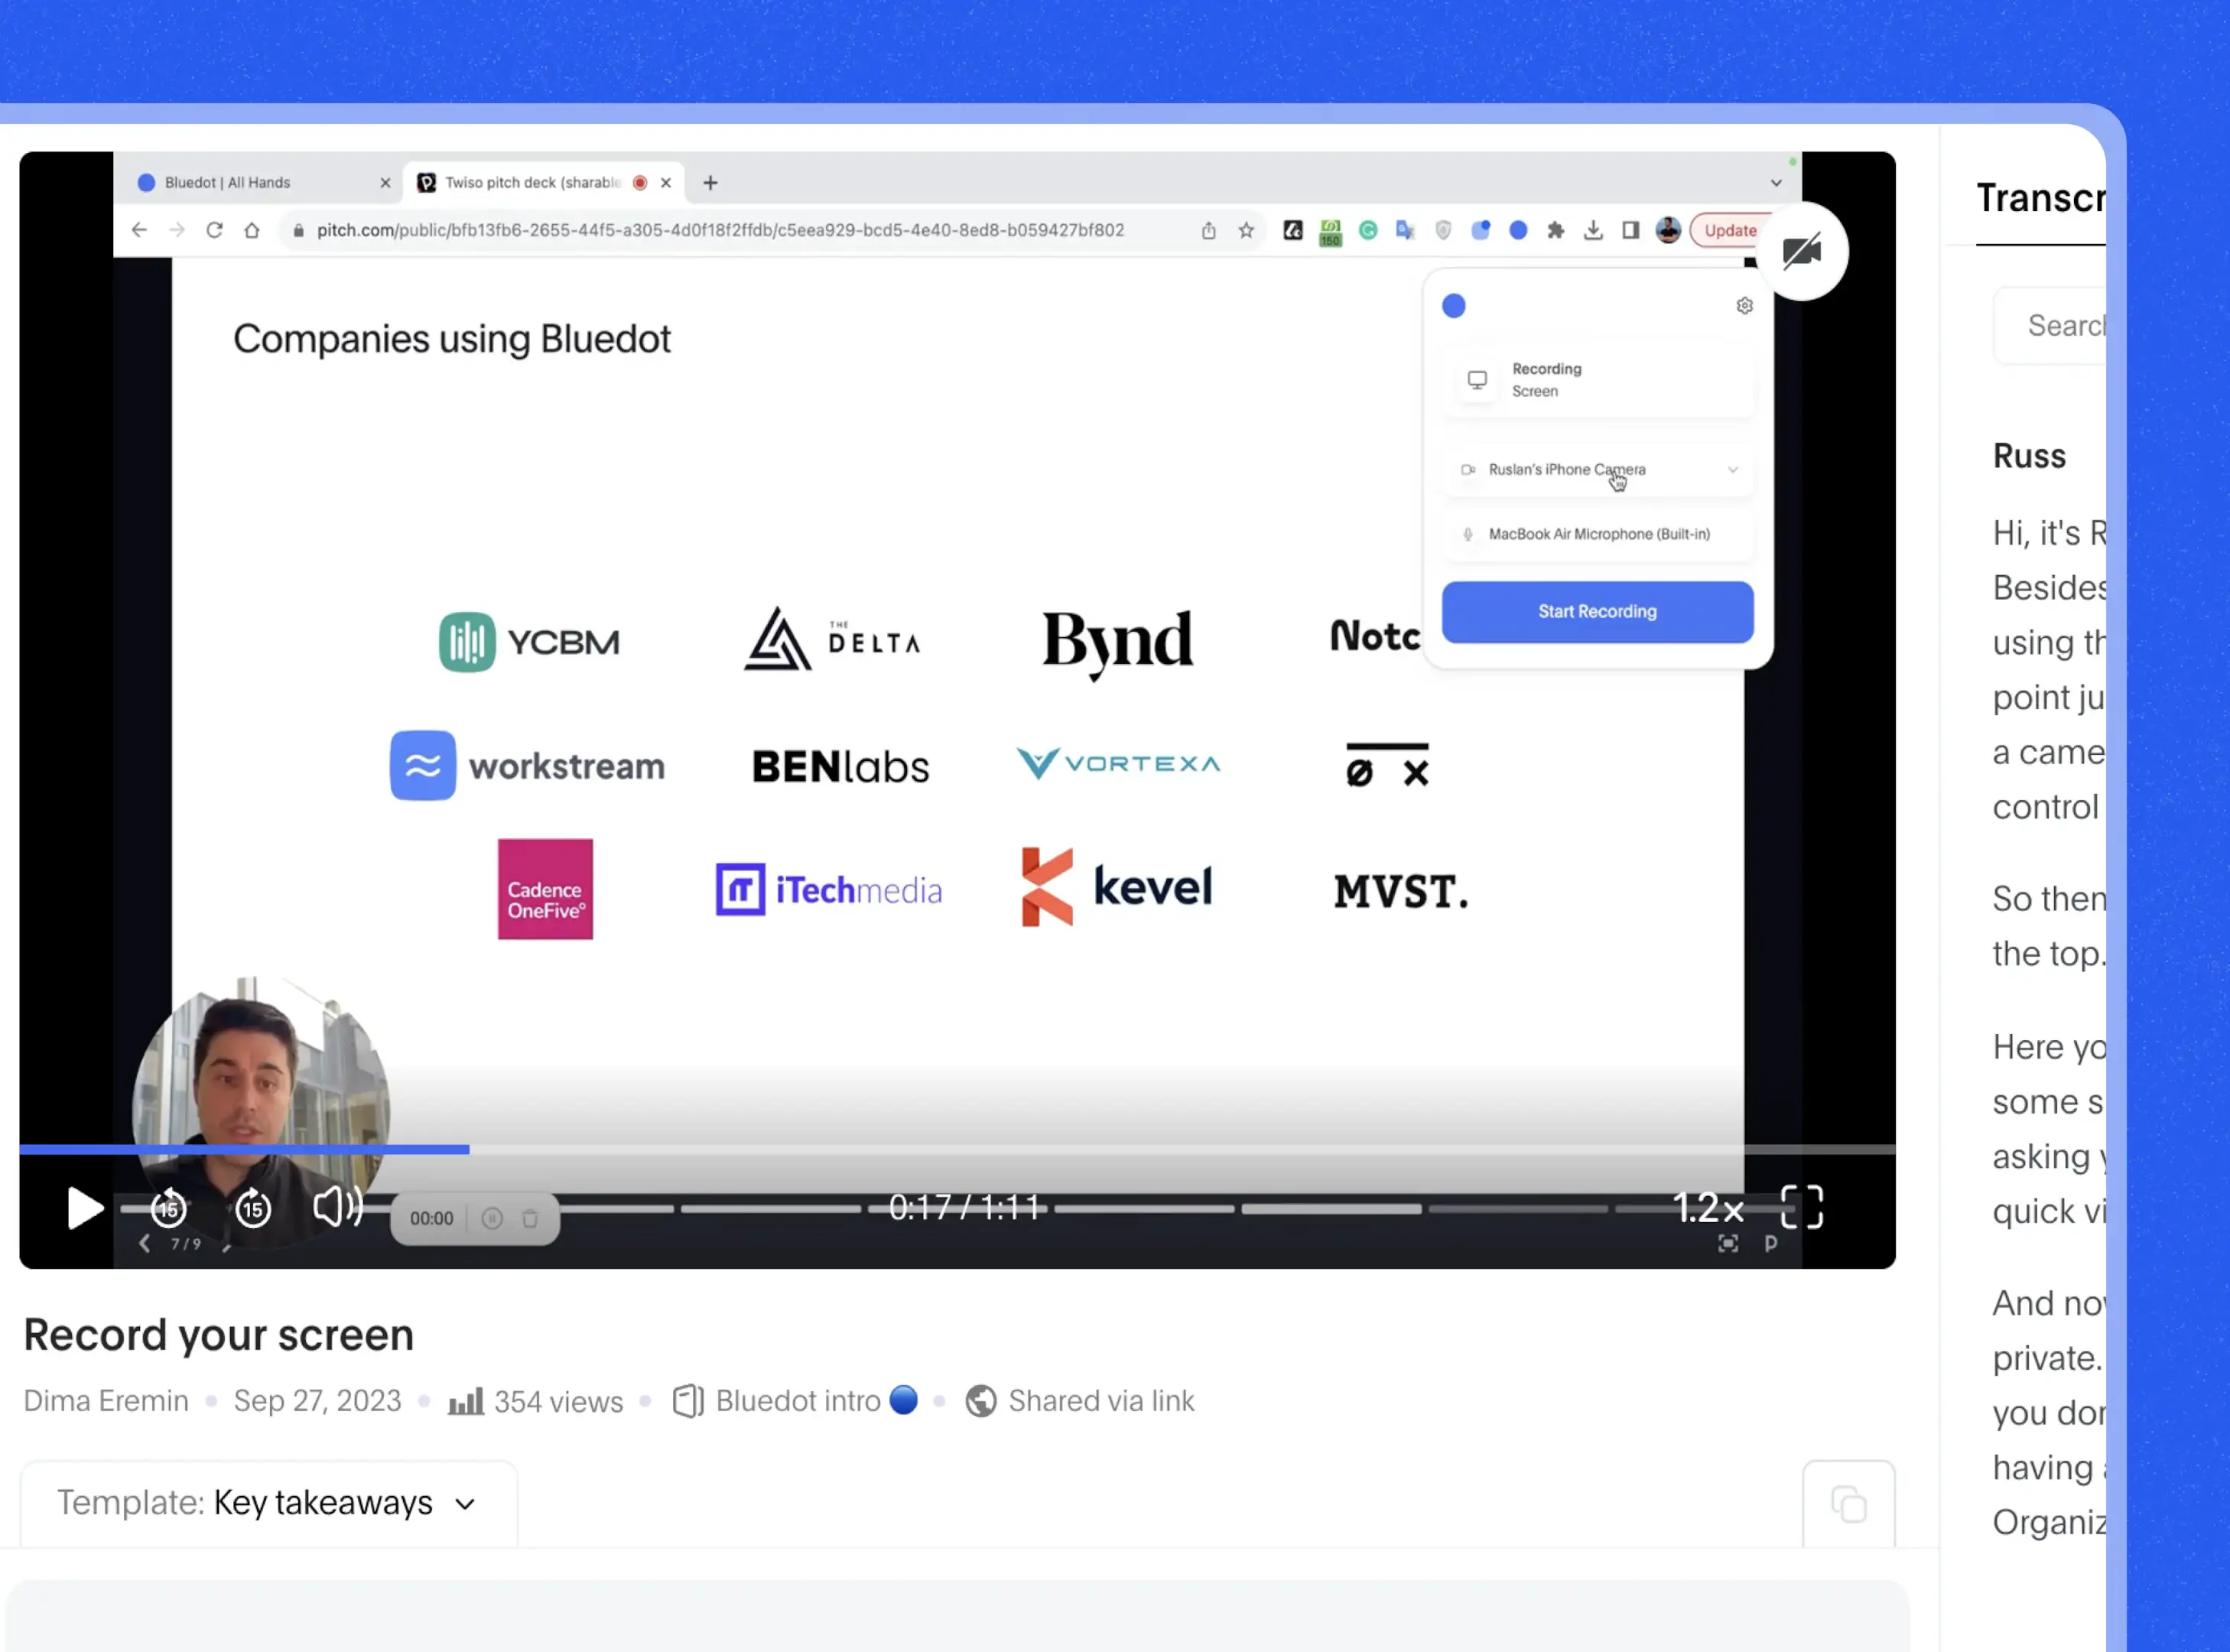Pause the recording timer control
This screenshot has height=1652, width=2230.
tap(492, 1218)
